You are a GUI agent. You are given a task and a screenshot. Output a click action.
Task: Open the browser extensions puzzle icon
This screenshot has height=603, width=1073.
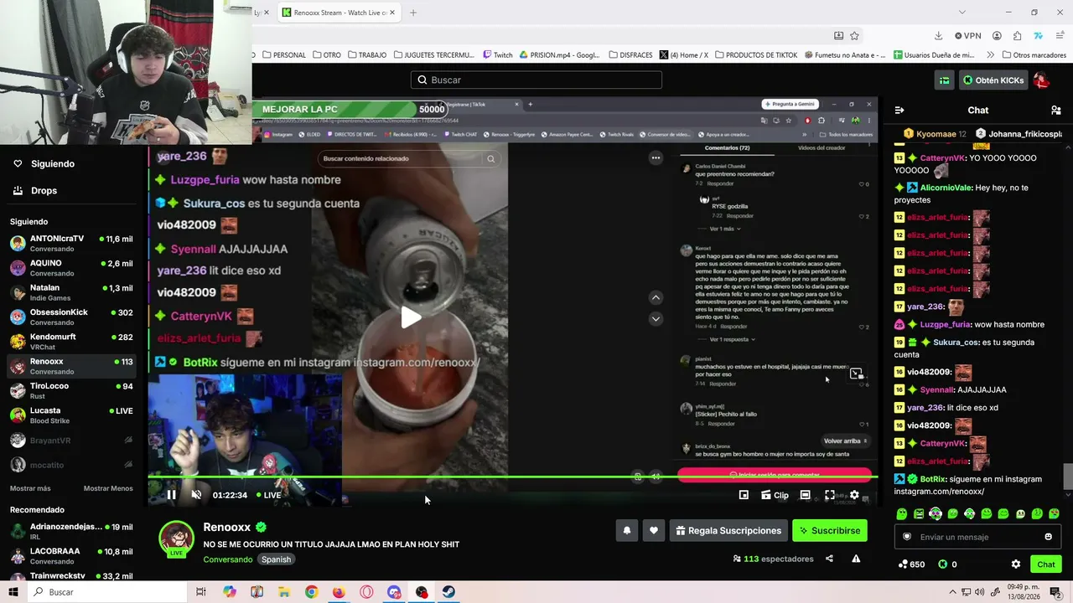(1017, 36)
